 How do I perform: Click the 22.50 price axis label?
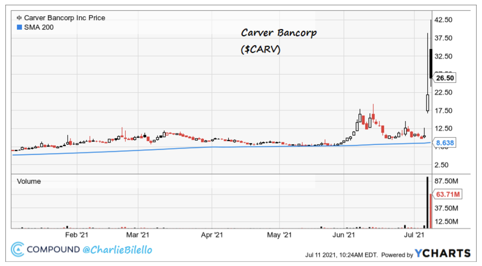tap(443, 92)
